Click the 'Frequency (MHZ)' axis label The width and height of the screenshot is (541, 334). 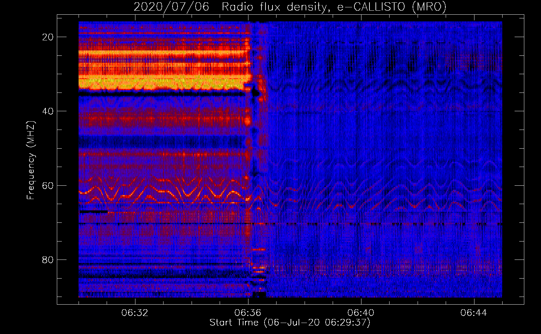[x=31, y=160]
